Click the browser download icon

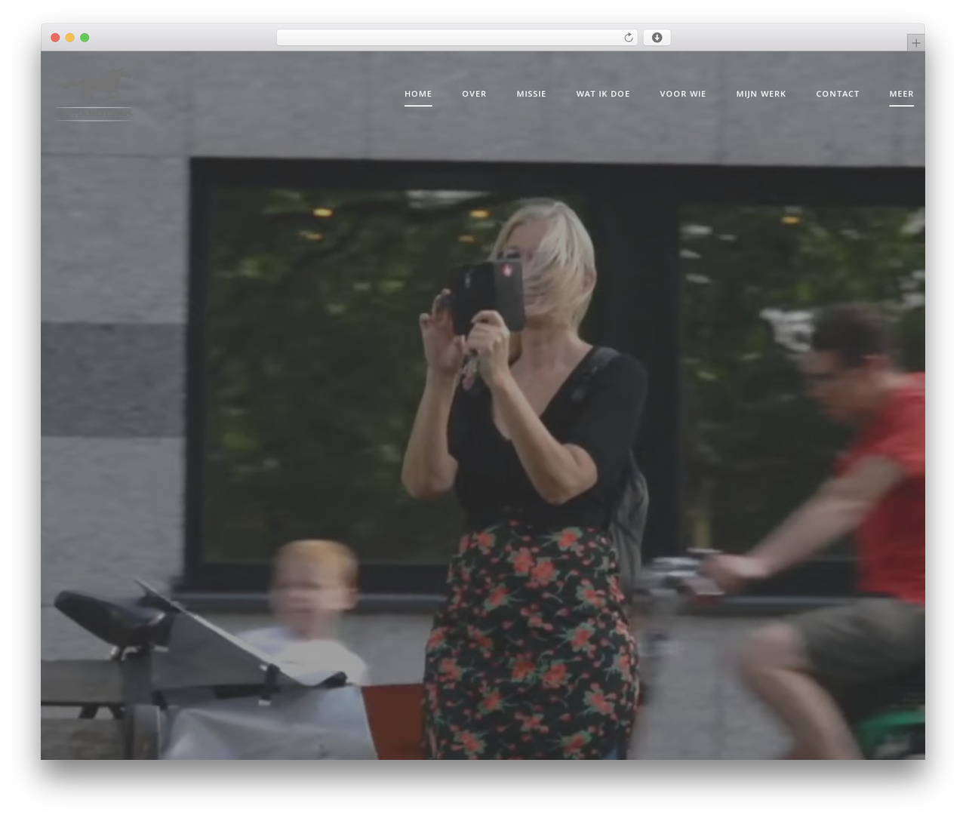click(657, 38)
